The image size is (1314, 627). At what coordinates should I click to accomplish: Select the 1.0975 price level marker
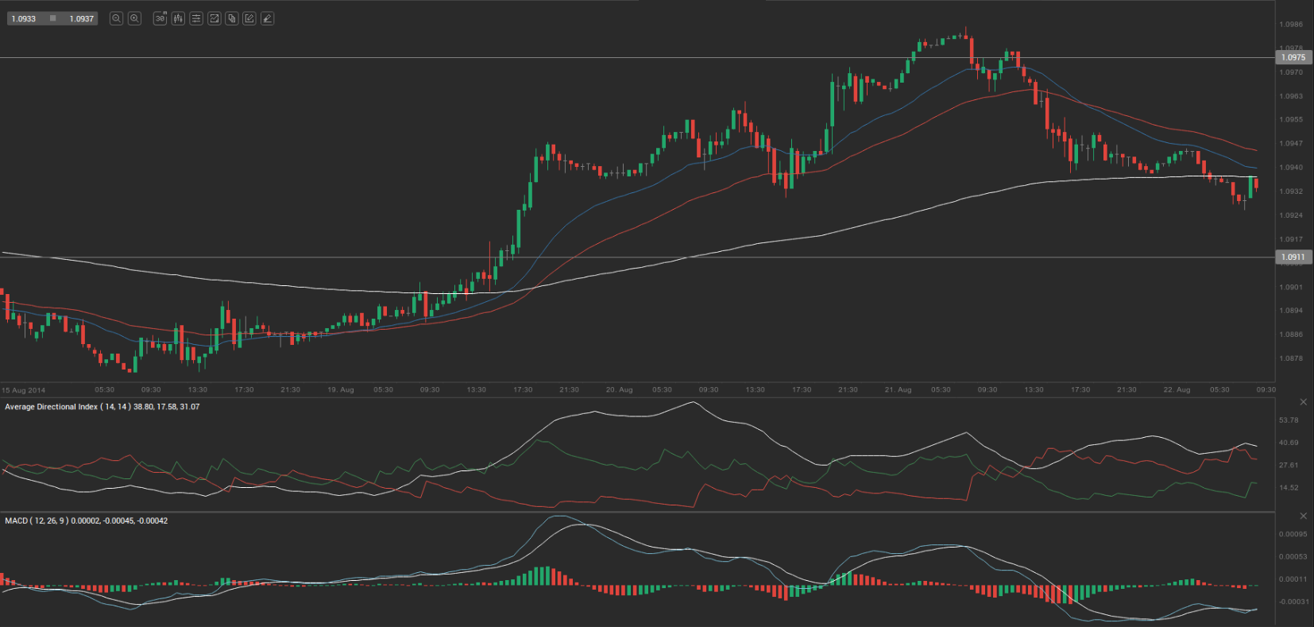point(1293,57)
